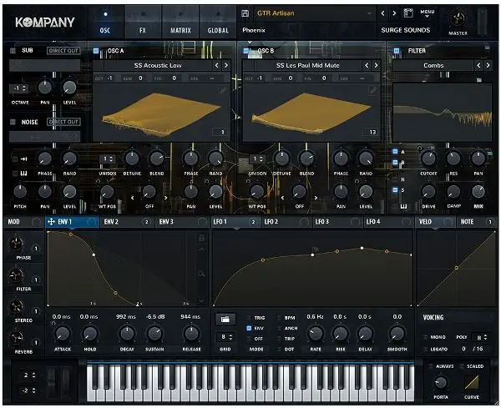501x408 pixels.
Task: Toggle the OSC A enable checkbox
Action: tap(97, 51)
